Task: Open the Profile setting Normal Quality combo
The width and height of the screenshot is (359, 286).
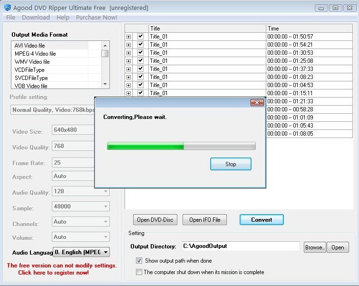Action: pyautogui.click(x=53, y=110)
